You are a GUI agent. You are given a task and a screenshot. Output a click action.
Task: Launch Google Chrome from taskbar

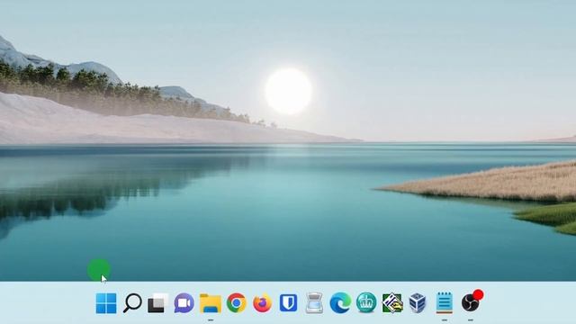coord(236,303)
